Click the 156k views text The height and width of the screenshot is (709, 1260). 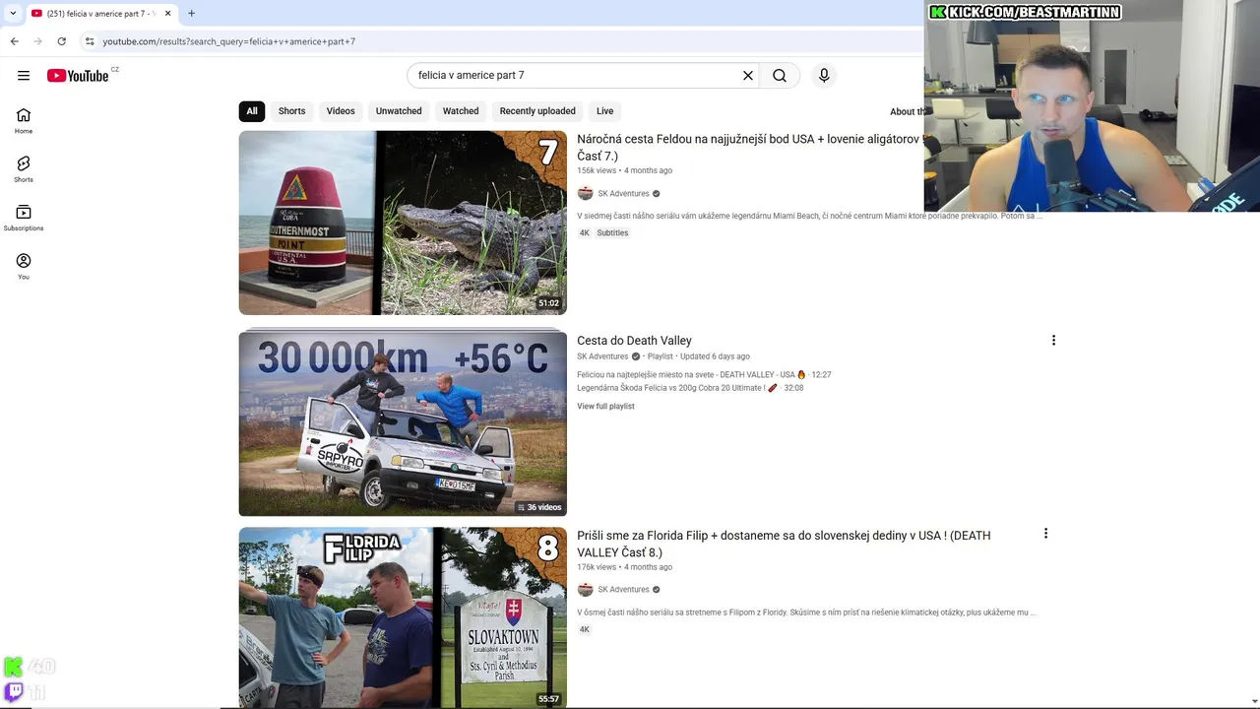[597, 171]
